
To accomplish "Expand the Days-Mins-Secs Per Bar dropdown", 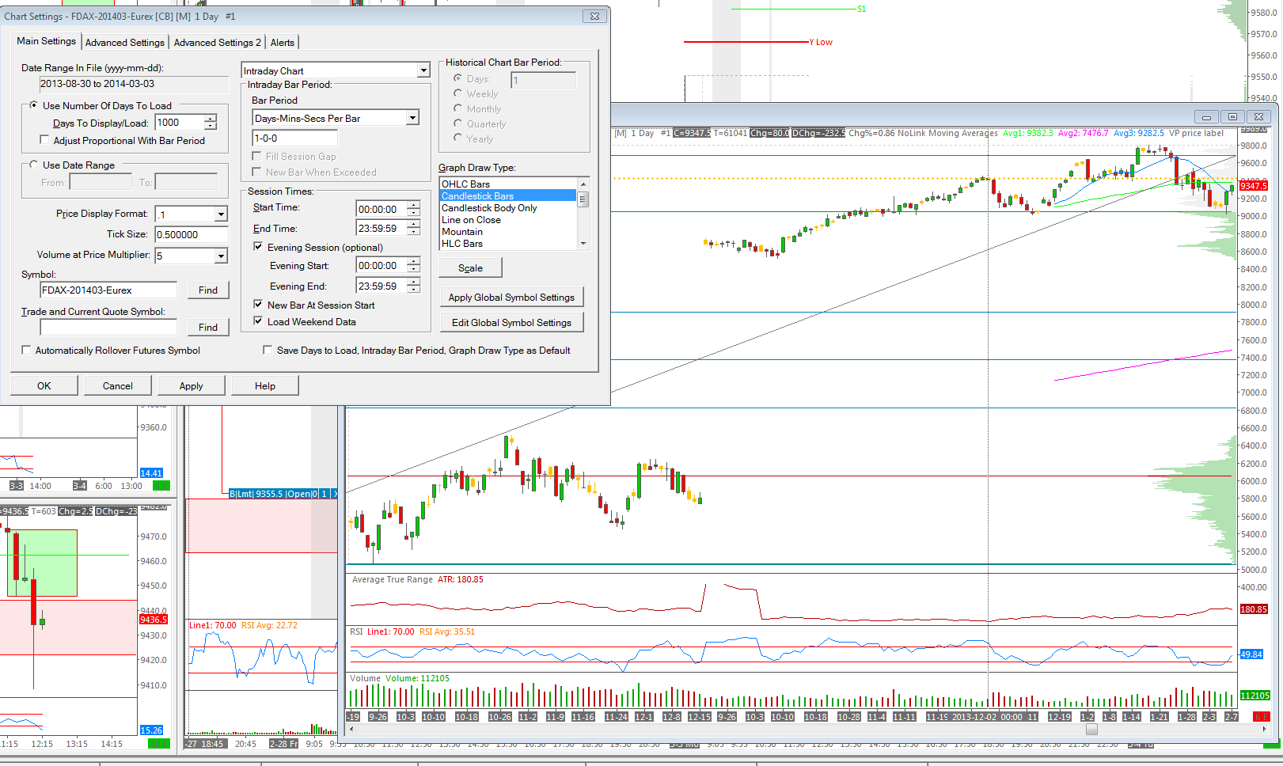I will click(x=412, y=118).
